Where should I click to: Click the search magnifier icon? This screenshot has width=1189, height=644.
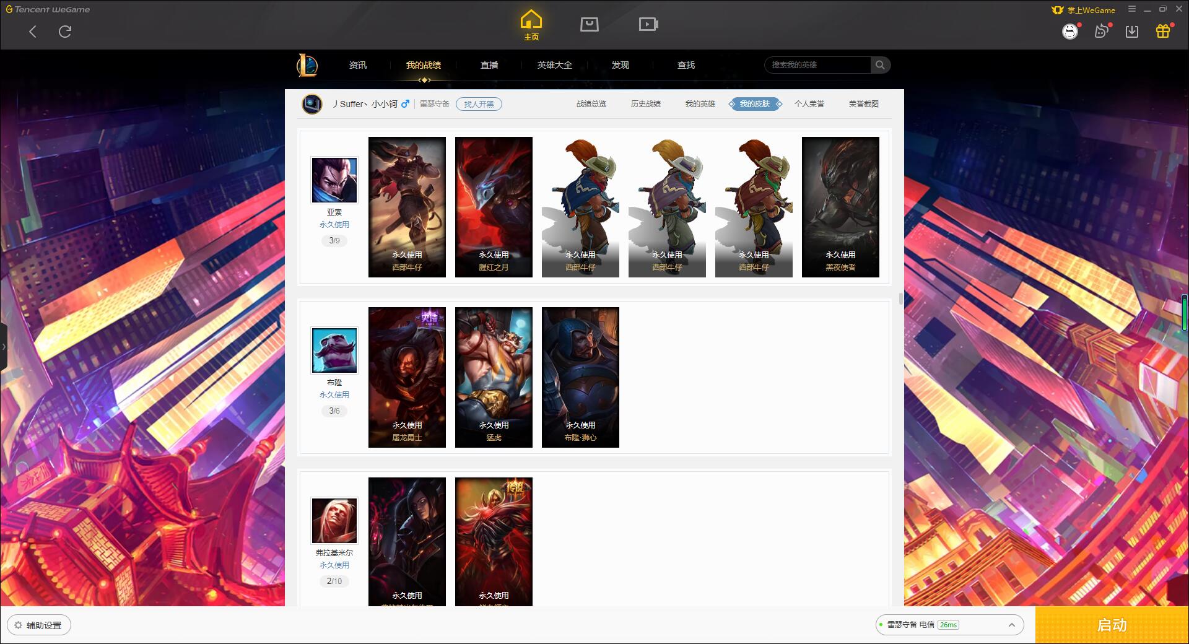(880, 65)
